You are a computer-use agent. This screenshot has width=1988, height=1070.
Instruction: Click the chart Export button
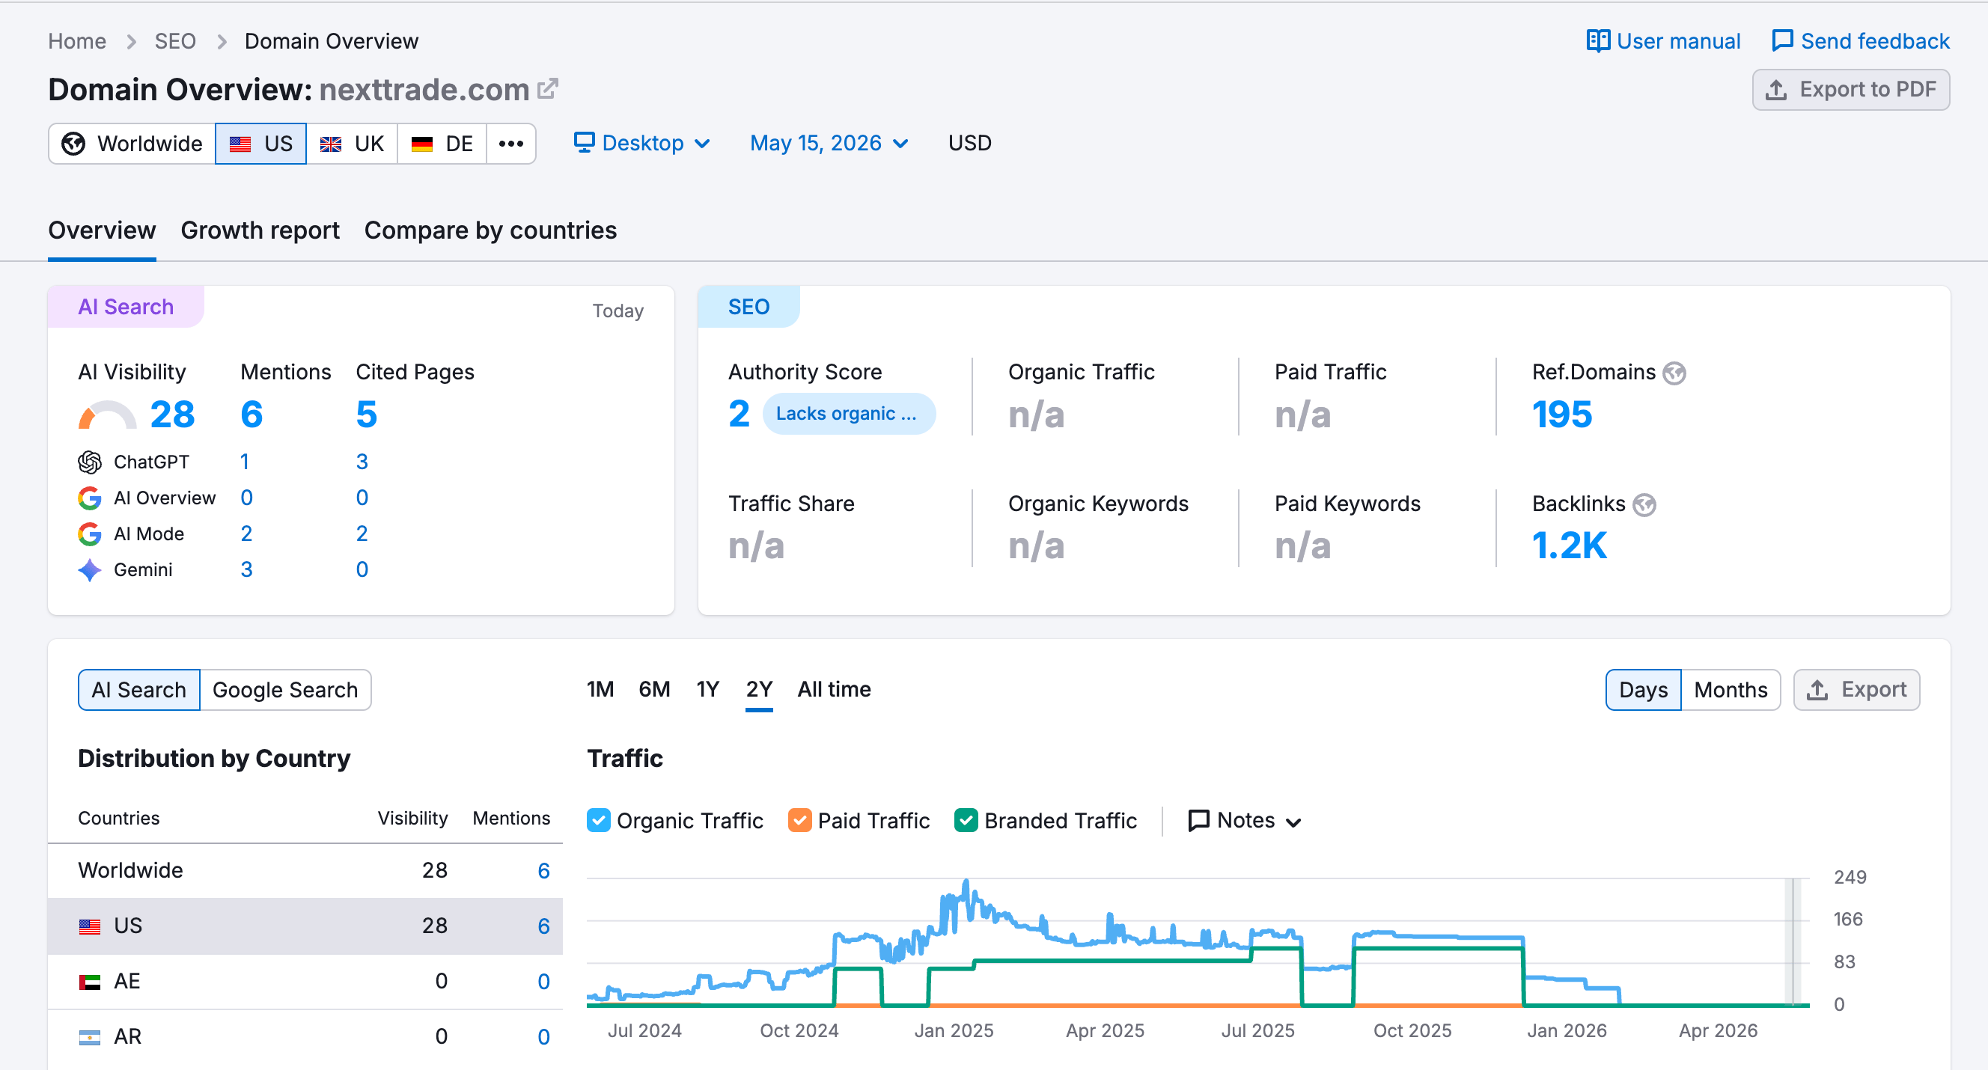(1857, 690)
